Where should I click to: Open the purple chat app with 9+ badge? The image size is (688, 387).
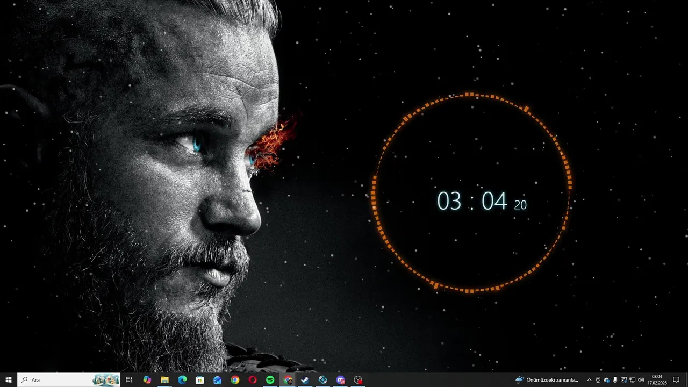tap(341, 380)
